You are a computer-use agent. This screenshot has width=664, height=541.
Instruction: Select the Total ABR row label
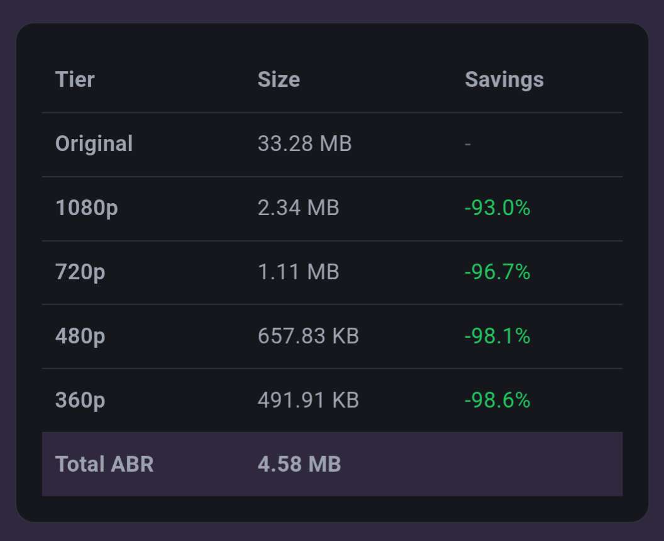104,464
